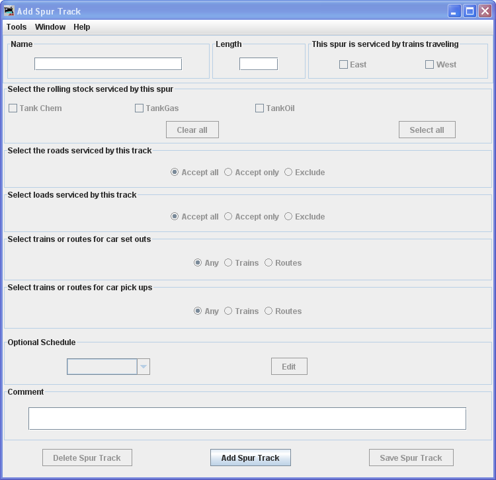Click the Add Spur Track button
This screenshot has height=480, width=496.
point(250,458)
